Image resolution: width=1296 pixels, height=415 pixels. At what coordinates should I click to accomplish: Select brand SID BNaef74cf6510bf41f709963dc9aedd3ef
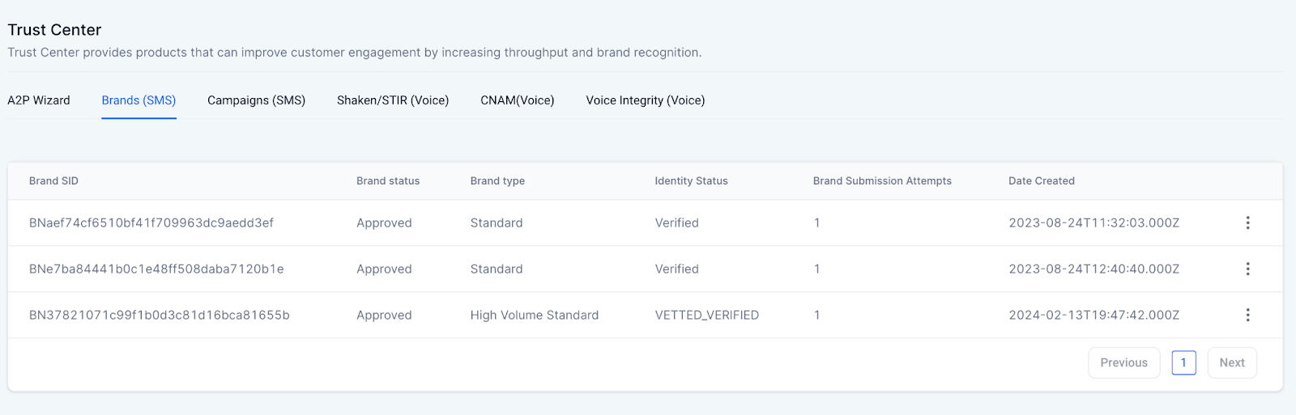point(151,222)
